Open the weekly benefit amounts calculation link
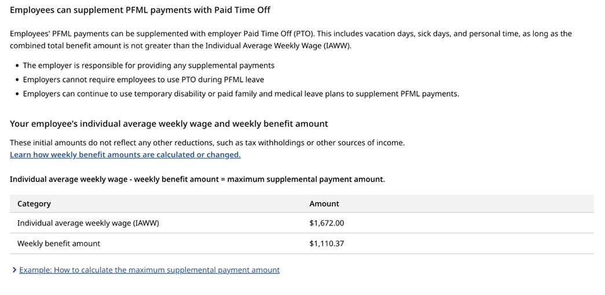The height and width of the screenshot is (295, 605). (x=125, y=155)
